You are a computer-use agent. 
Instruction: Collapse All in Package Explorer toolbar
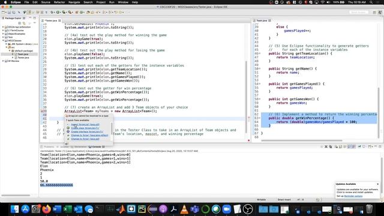tap(20, 23)
